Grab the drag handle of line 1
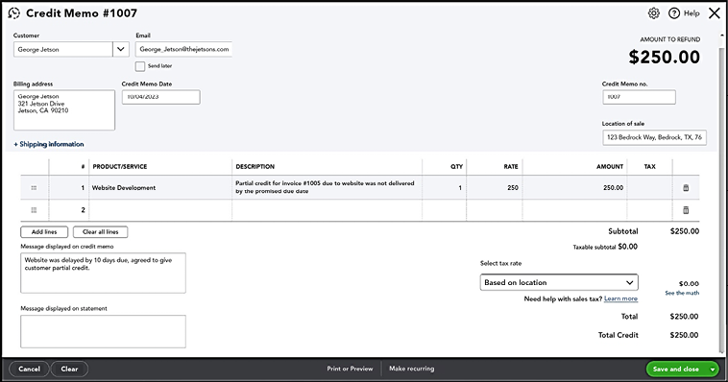The height and width of the screenshot is (382, 728). tap(34, 188)
